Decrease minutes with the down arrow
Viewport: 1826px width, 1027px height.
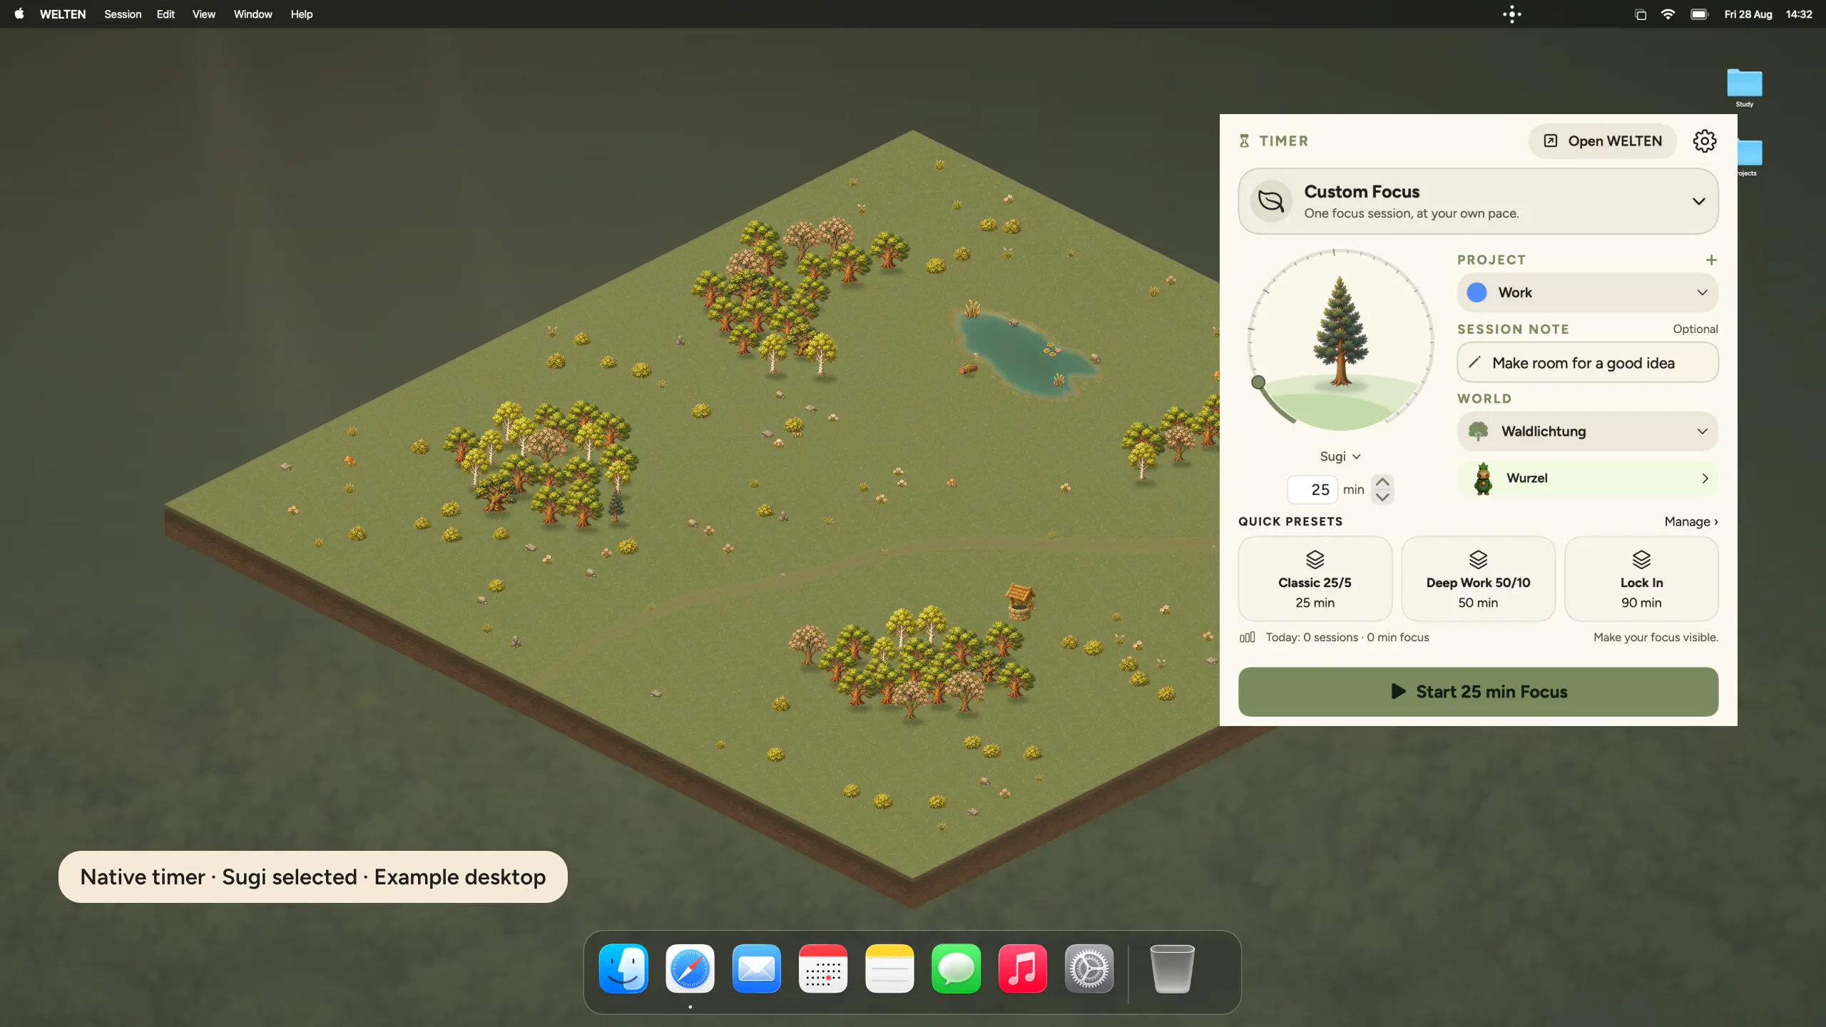[1382, 496]
